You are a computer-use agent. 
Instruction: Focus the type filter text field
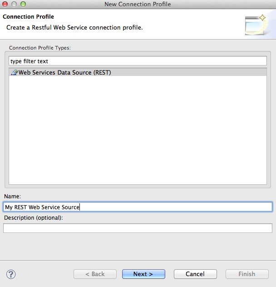click(138, 61)
